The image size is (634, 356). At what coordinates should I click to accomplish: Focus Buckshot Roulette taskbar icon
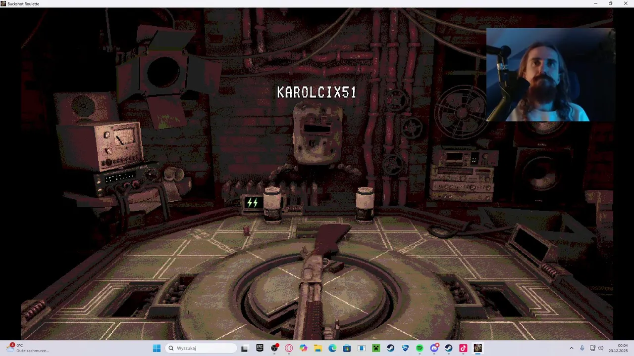477,348
